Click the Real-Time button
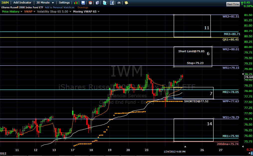Viewport: 253px width, 156px height. [x=233, y=4]
